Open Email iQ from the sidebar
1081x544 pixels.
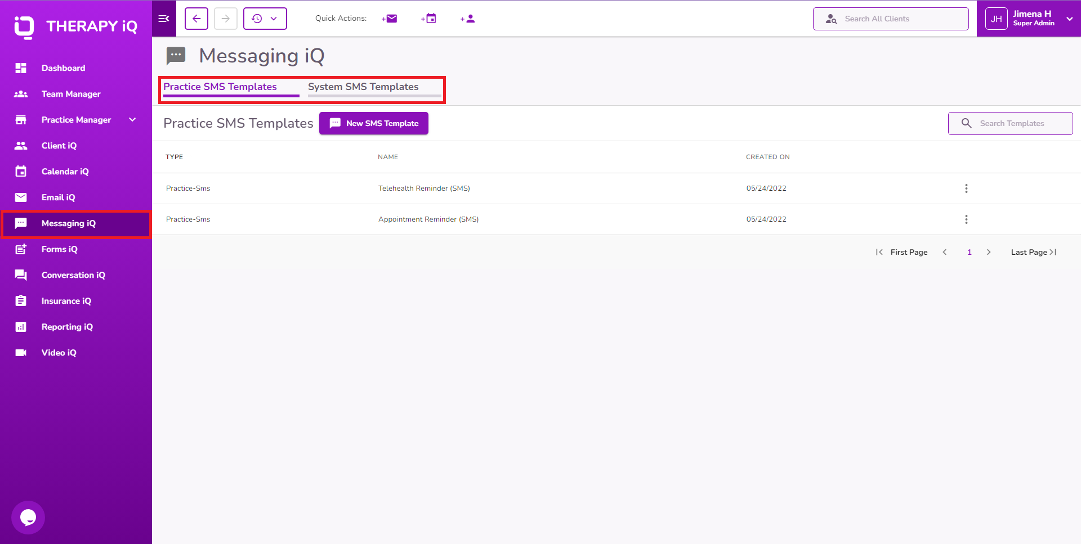pos(58,197)
